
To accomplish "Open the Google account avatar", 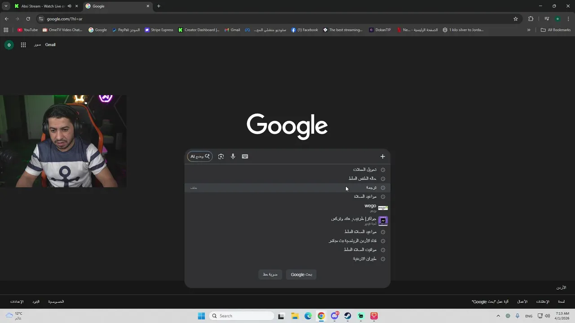I will point(9,45).
